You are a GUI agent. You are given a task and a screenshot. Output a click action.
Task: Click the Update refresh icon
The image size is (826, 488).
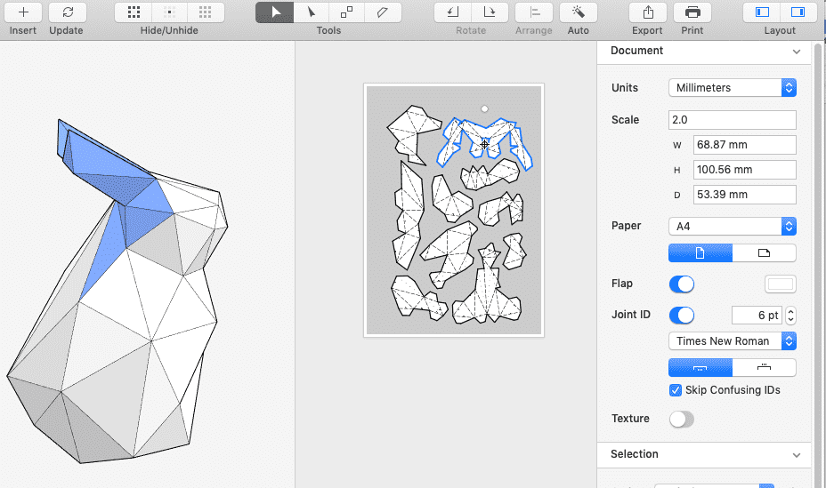click(67, 12)
